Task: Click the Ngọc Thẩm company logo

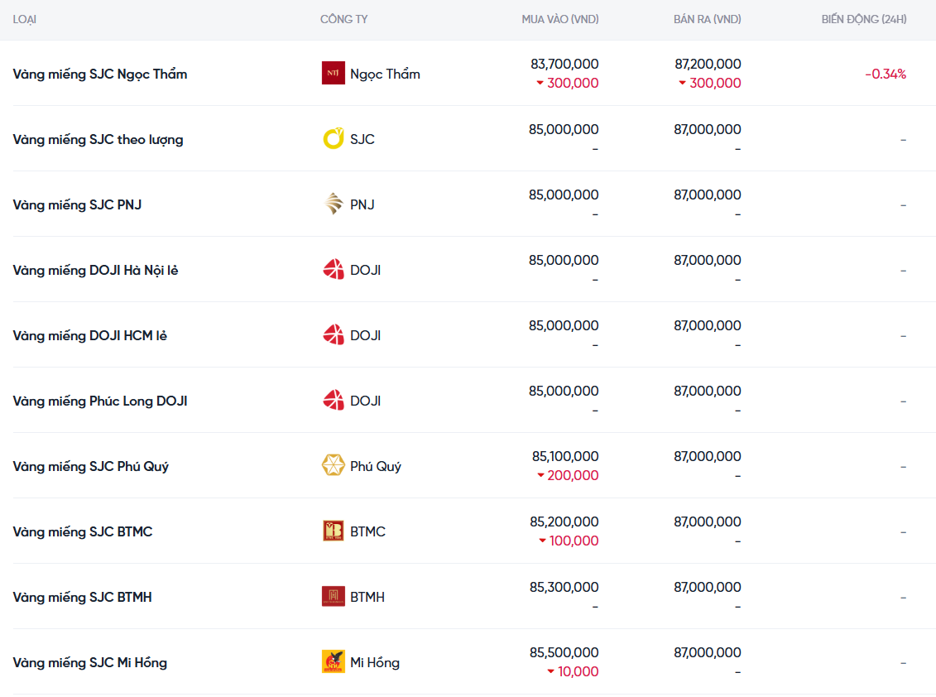Action: click(x=333, y=73)
